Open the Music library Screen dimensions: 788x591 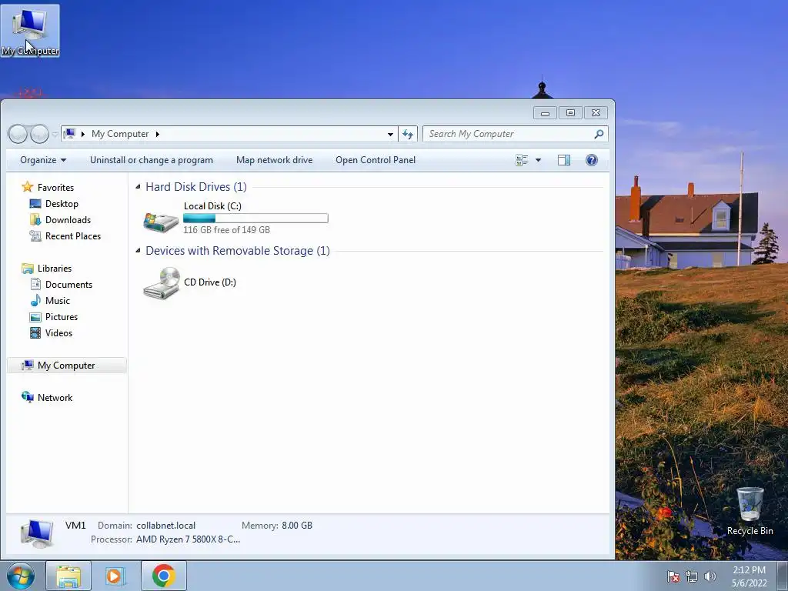point(57,301)
